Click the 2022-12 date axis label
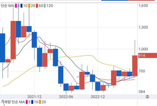 [97, 97]
